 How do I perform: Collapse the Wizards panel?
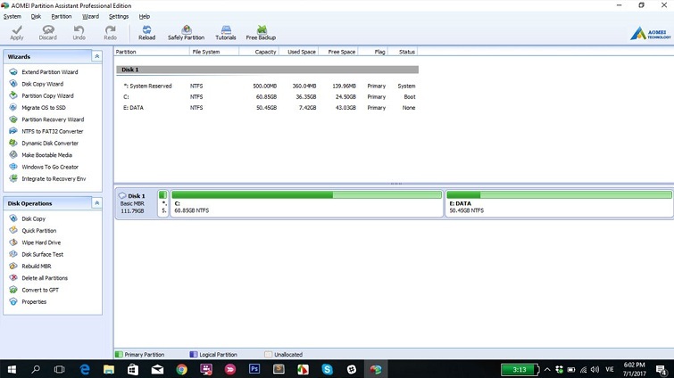click(x=96, y=56)
